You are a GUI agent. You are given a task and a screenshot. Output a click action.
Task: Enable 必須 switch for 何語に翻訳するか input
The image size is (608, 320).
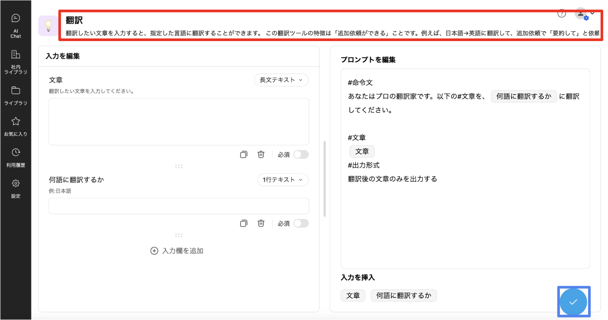[x=301, y=223]
